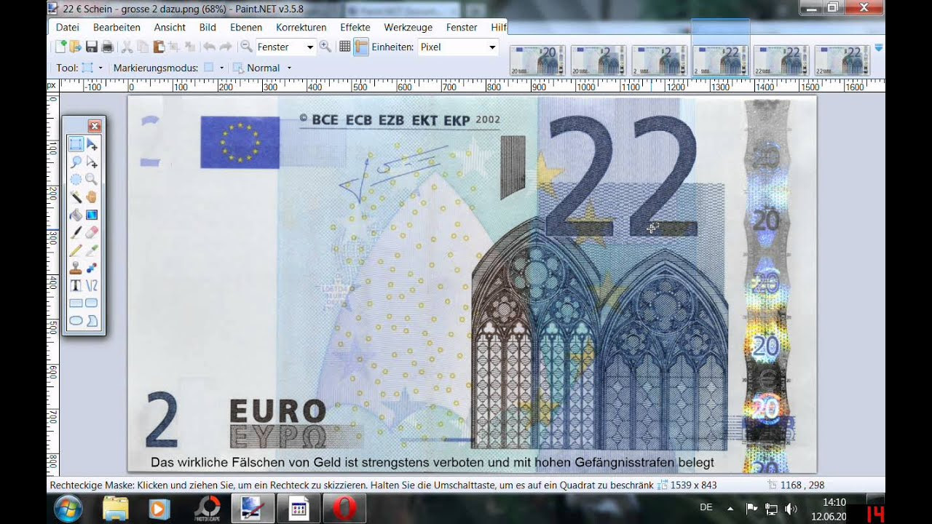Select the Ellipse Select tool
The image size is (932, 524).
[x=76, y=179]
